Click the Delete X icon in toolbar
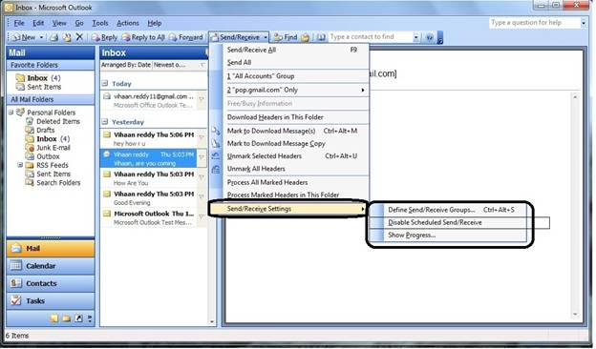This screenshot has height=349, width=596. (x=79, y=37)
